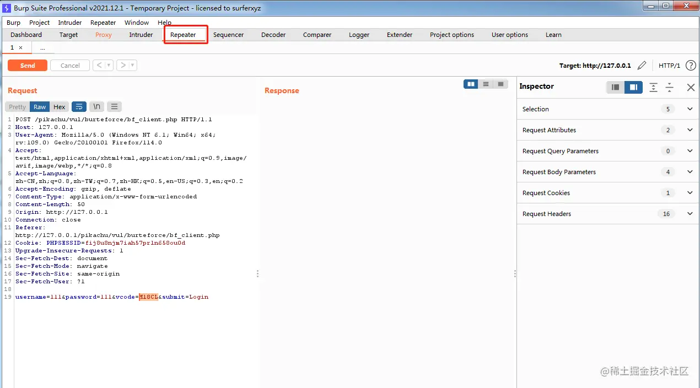Open Repeater help question mark icon

coord(691,66)
